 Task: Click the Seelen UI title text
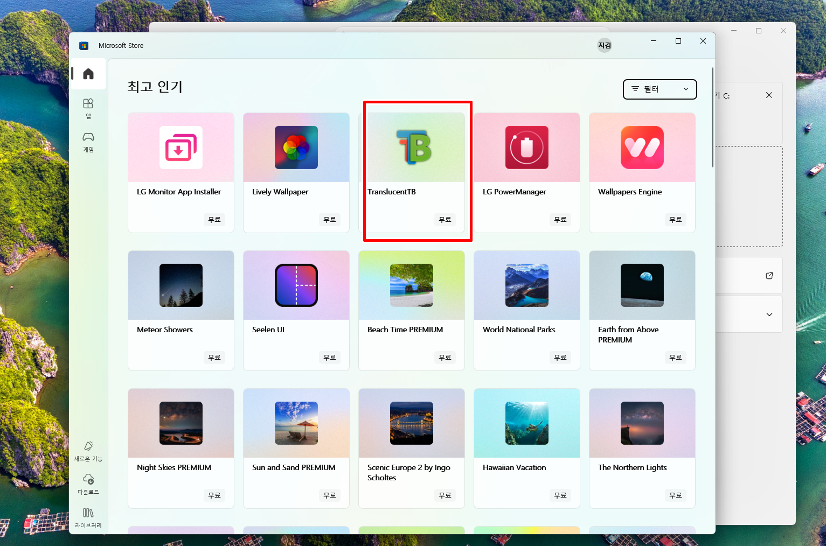(x=268, y=330)
